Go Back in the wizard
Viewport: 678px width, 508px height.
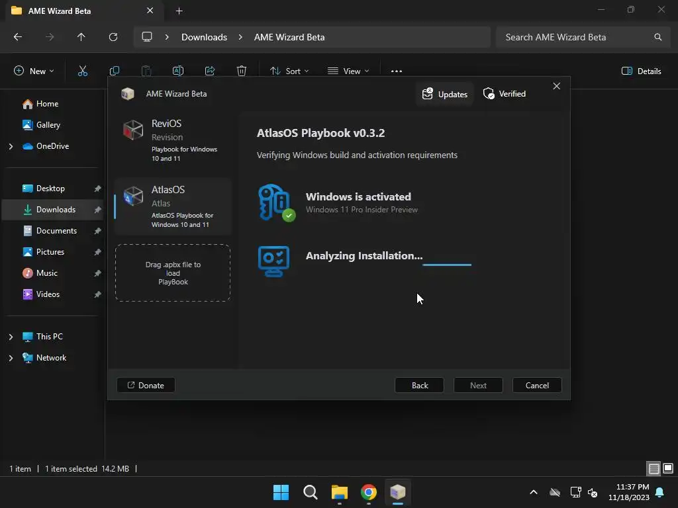pos(419,386)
